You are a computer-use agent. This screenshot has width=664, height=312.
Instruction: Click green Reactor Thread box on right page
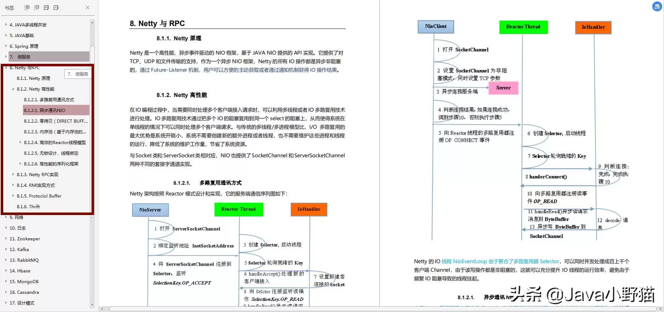523,27
